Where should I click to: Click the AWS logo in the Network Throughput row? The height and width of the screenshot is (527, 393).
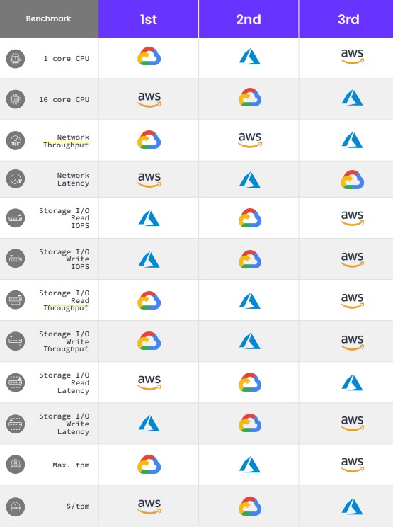[250, 140]
